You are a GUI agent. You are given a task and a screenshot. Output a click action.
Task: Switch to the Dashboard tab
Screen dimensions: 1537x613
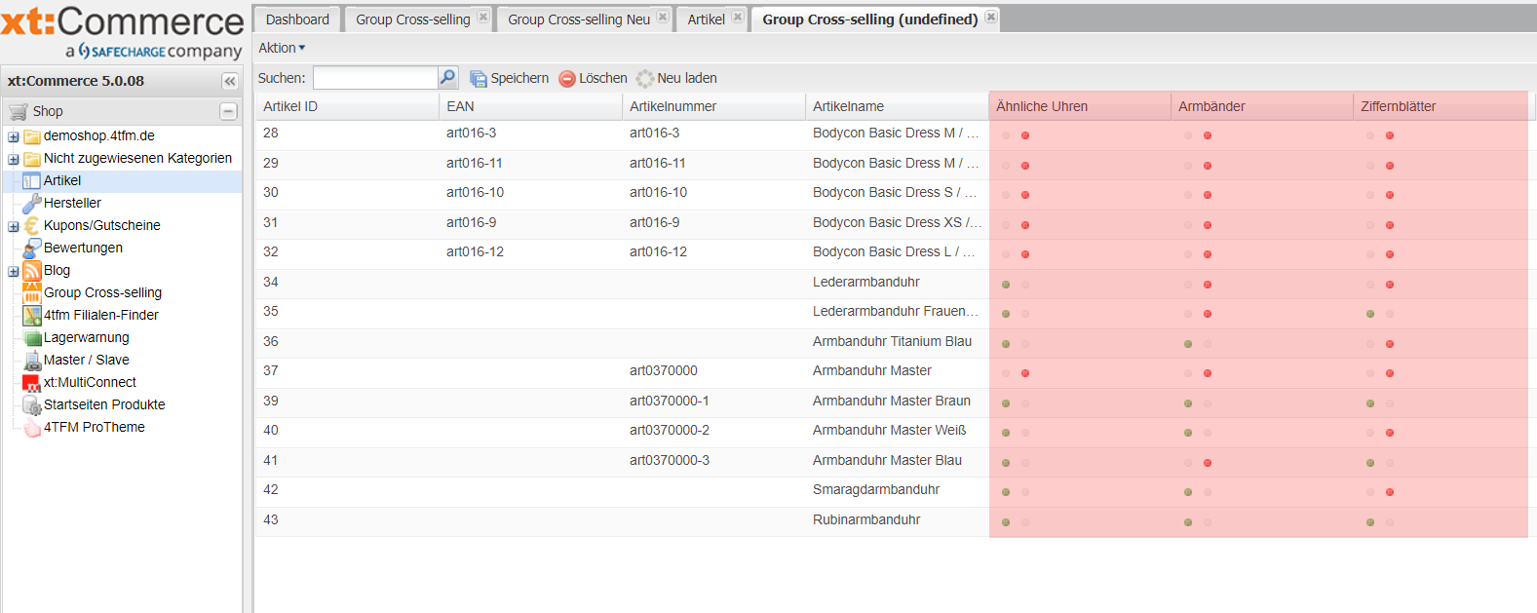point(297,19)
